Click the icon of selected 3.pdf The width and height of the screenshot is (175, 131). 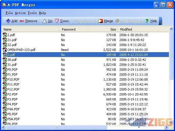(5, 55)
